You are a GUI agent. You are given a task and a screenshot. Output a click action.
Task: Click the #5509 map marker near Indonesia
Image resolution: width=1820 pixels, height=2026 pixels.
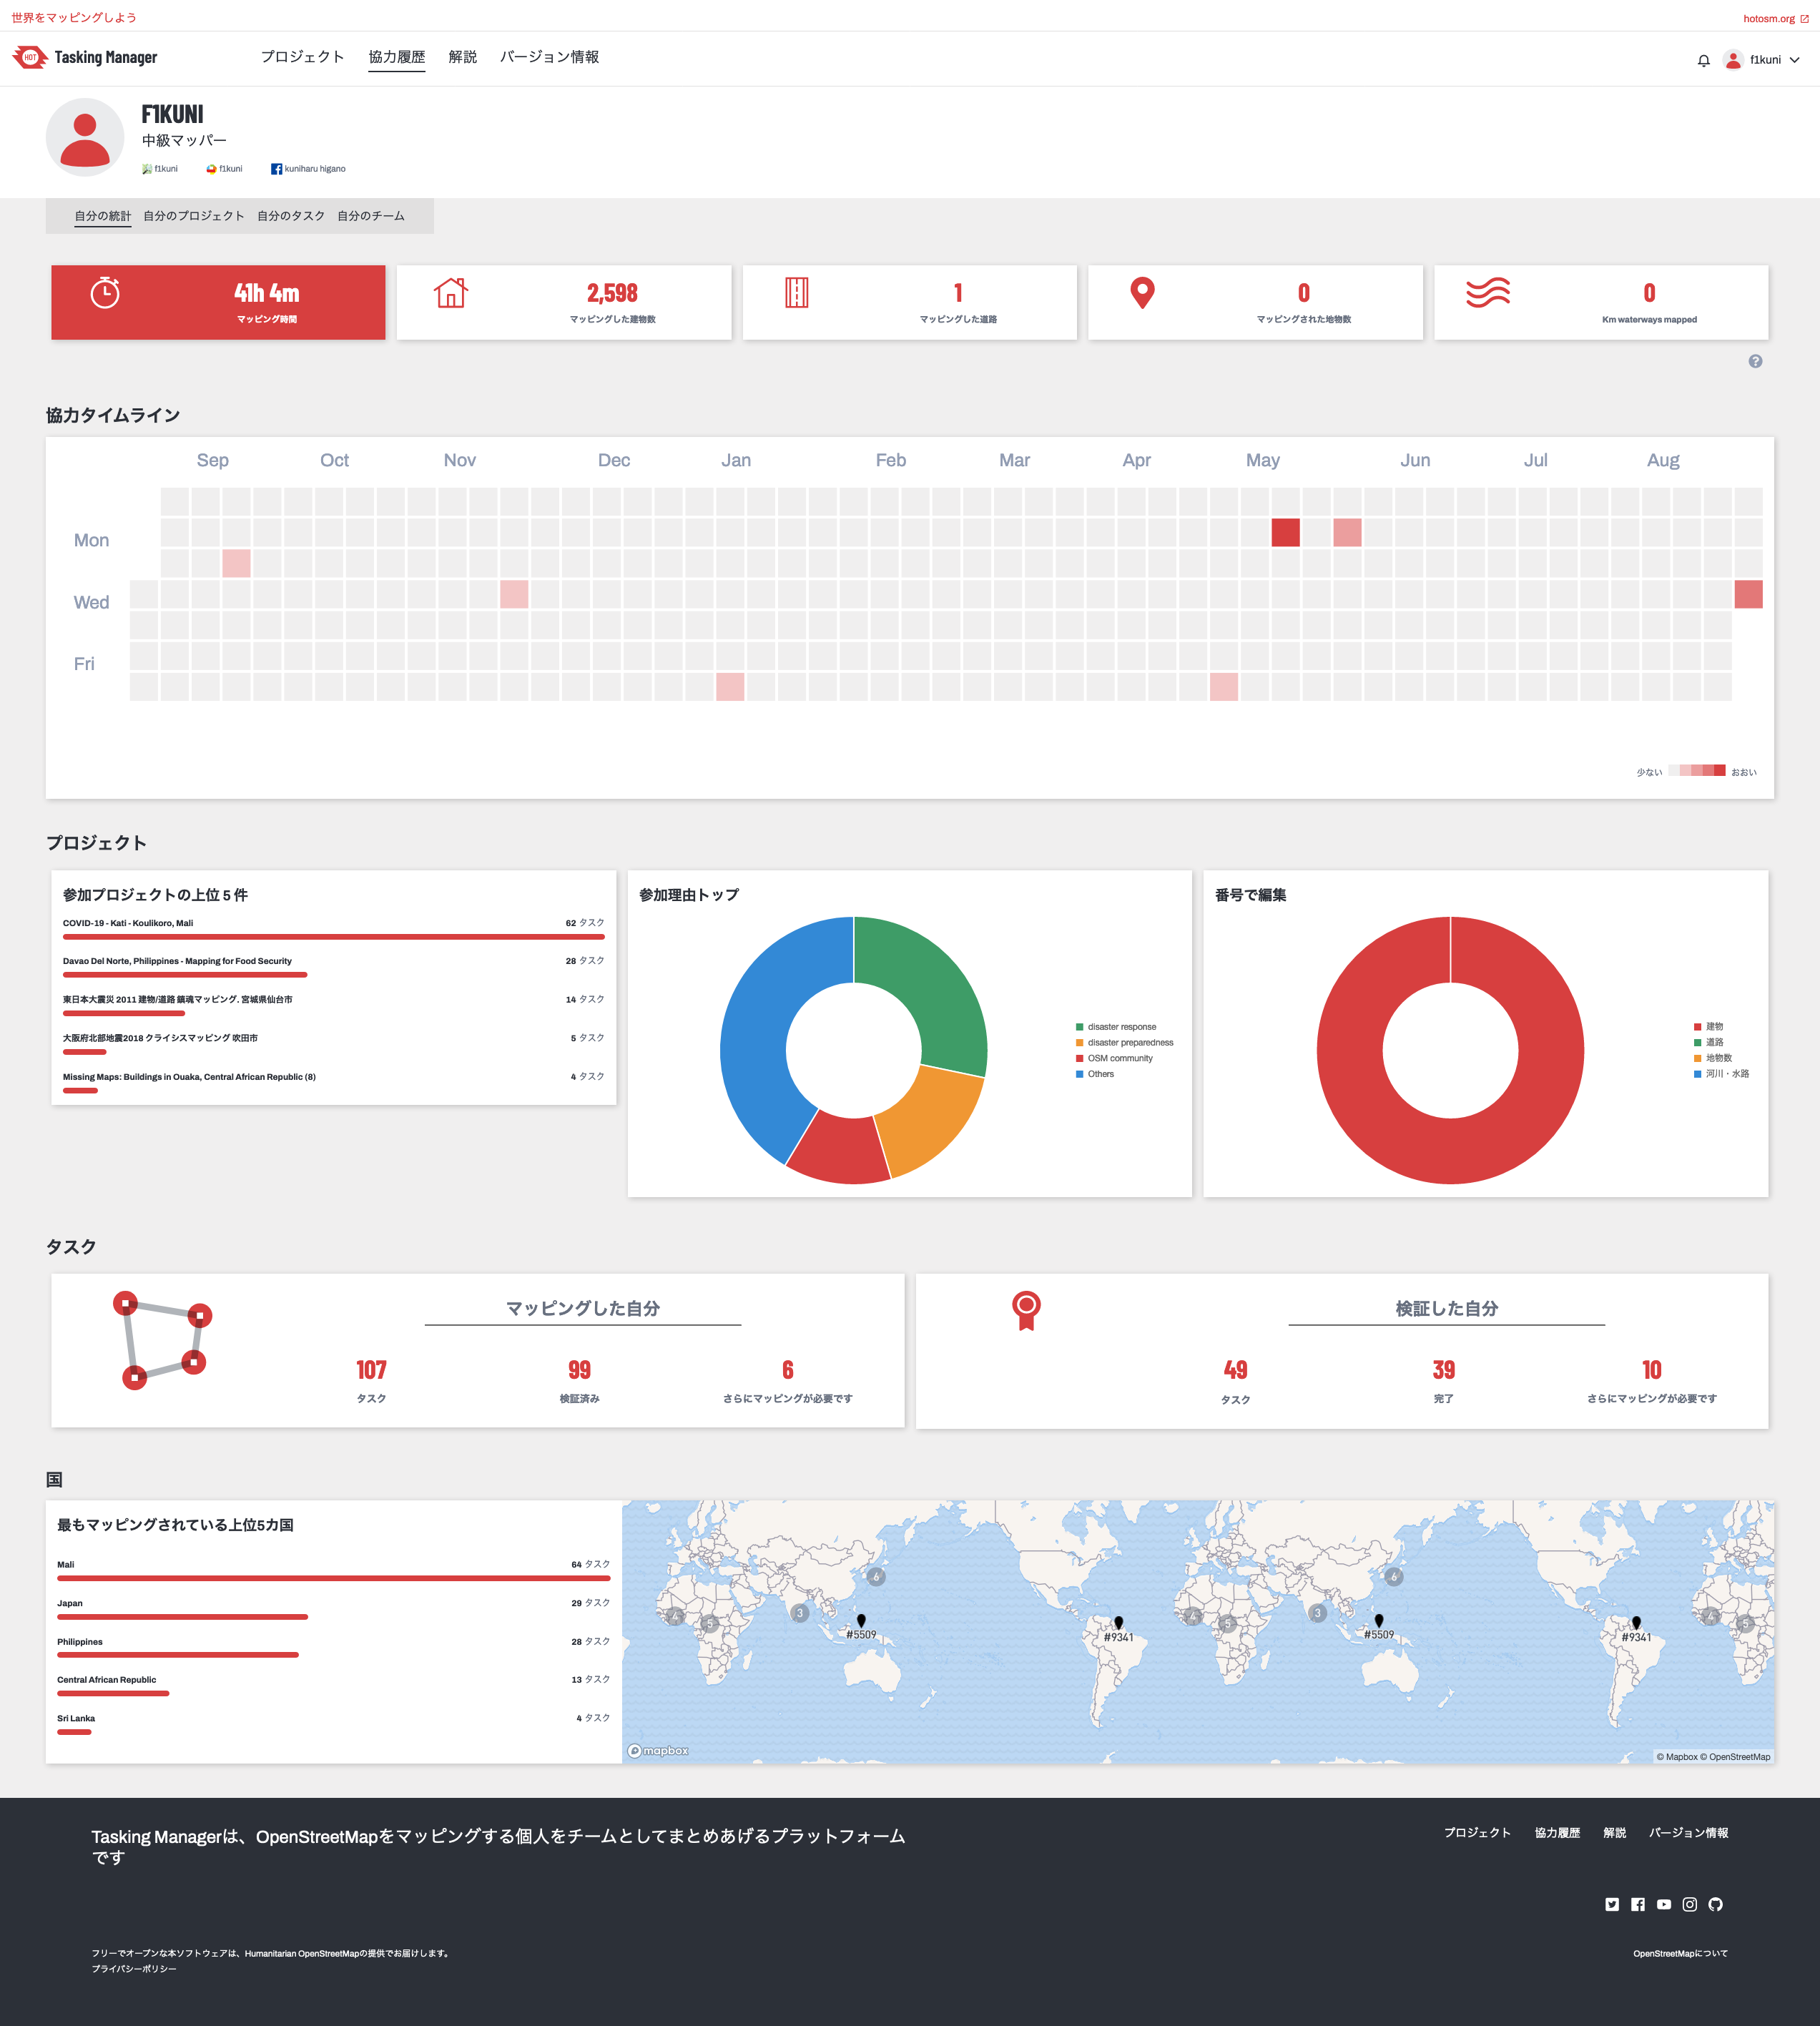pos(861,1621)
